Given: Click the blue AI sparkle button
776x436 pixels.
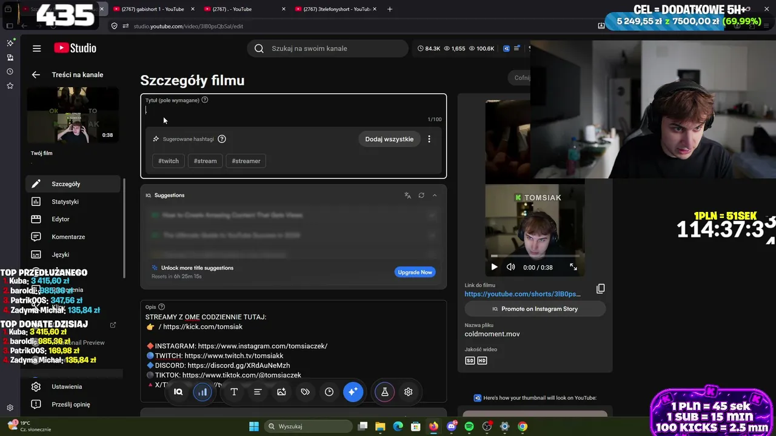Looking at the screenshot, I should pos(353,392).
